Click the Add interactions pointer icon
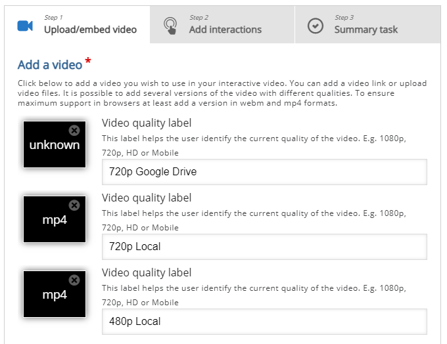 click(x=170, y=26)
